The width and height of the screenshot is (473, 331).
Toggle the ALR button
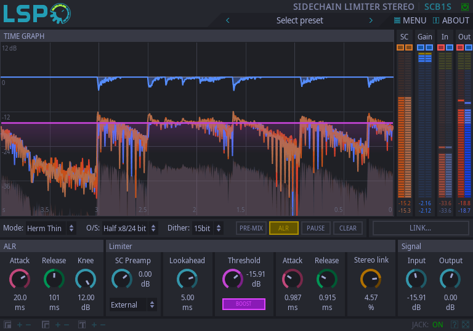pyautogui.click(x=283, y=228)
